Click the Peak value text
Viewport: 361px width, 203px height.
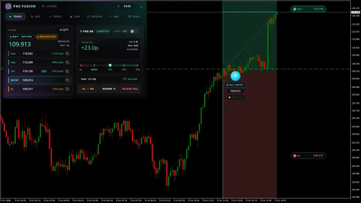click(89, 79)
